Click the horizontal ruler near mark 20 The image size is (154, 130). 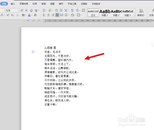[x=99, y=21]
